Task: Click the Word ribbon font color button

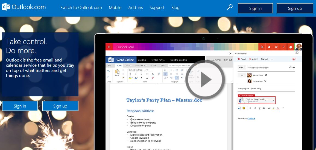Action: pos(136,78)
